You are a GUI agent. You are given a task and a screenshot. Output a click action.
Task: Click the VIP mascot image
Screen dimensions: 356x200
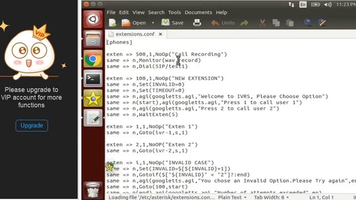29,52
